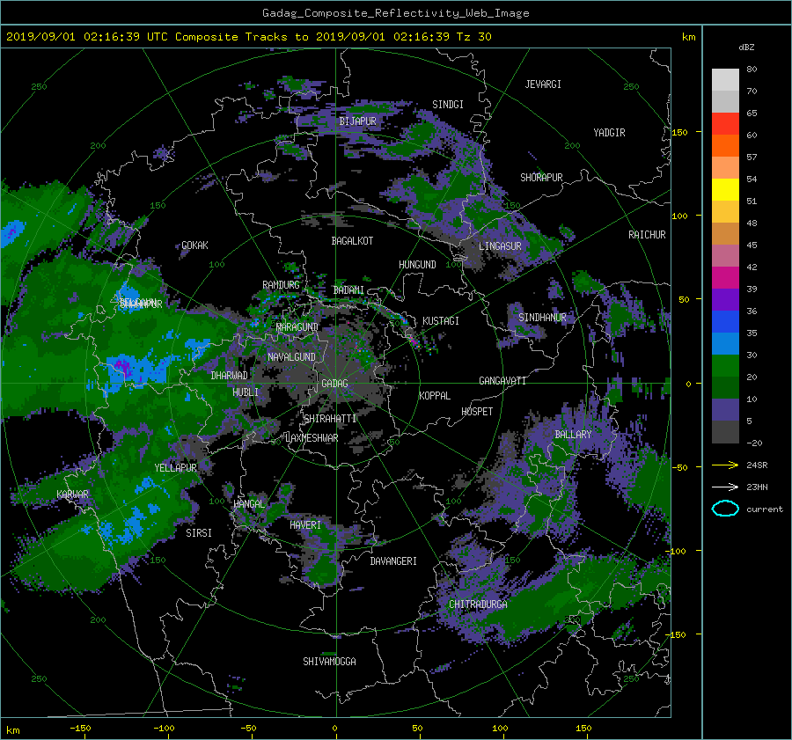
Task: Select the light orange 57–54 dBZ swatch
Action: click(725, 168)
